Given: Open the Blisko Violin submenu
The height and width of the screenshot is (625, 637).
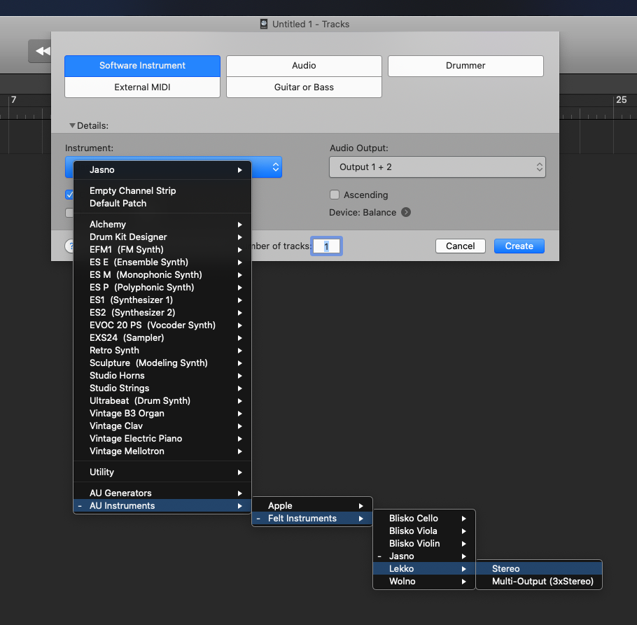Looking at the screenshot, I should (424, 543).
